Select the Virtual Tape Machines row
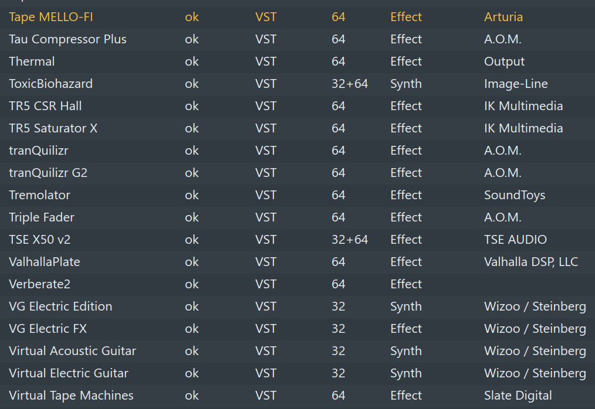595x409 pixels. pyautogui.click(x=71, y=396)
